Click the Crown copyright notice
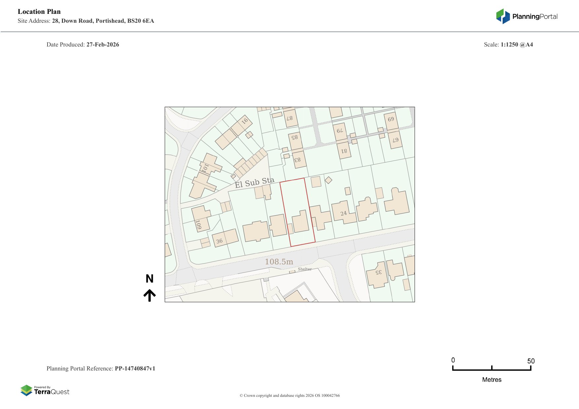 point(289,395)
